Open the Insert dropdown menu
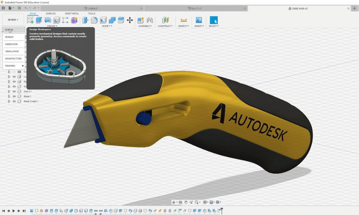The image size is (359, 215). click(x=199, y=26)
